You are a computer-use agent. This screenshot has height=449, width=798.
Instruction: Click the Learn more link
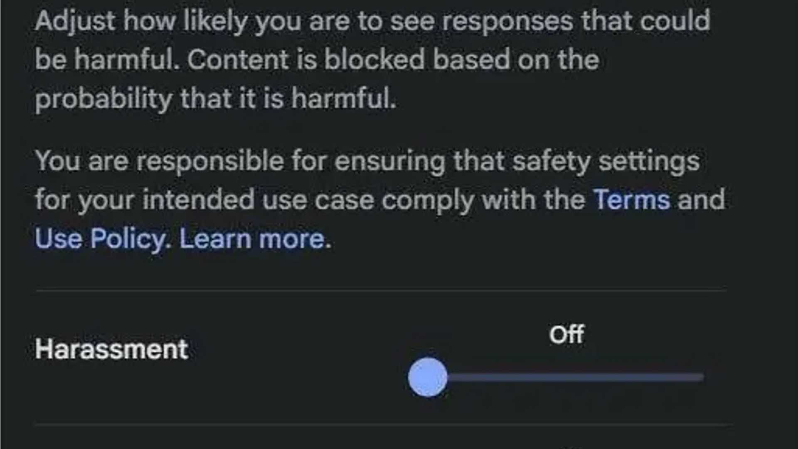[x=252, y=239]
